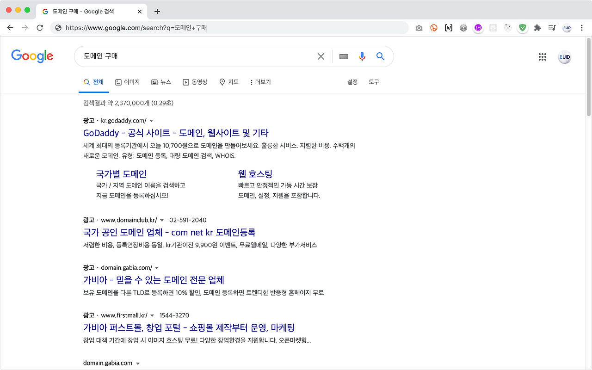Click the 빠르고 안정적인 가동 시간 보장 description
This screenshot has height=370, width=592.
pyautogui.click(x=278, y=185)
